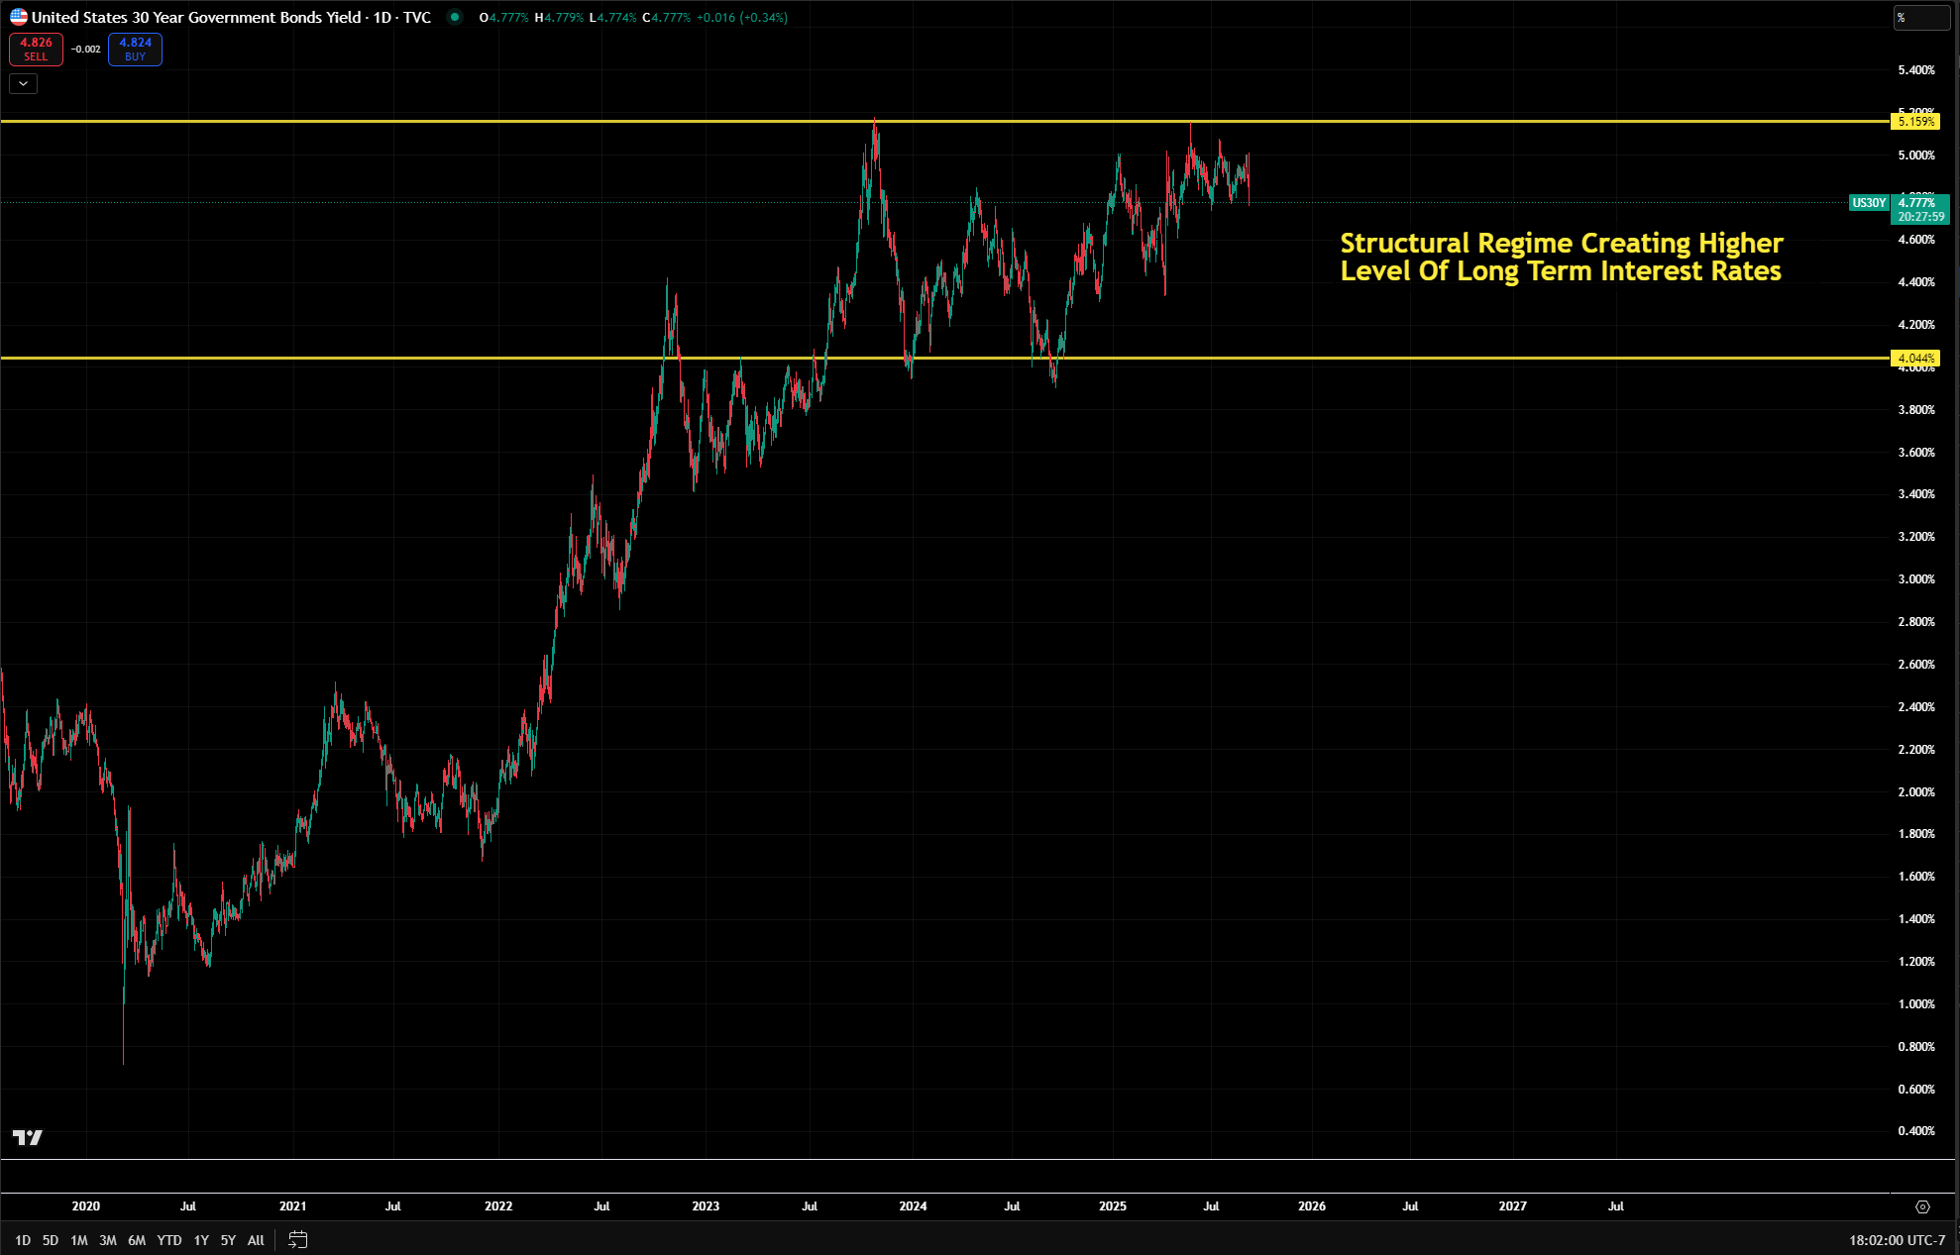1960x1255 pixels.
Task: Show the All time range
Action: point(256,1240)
